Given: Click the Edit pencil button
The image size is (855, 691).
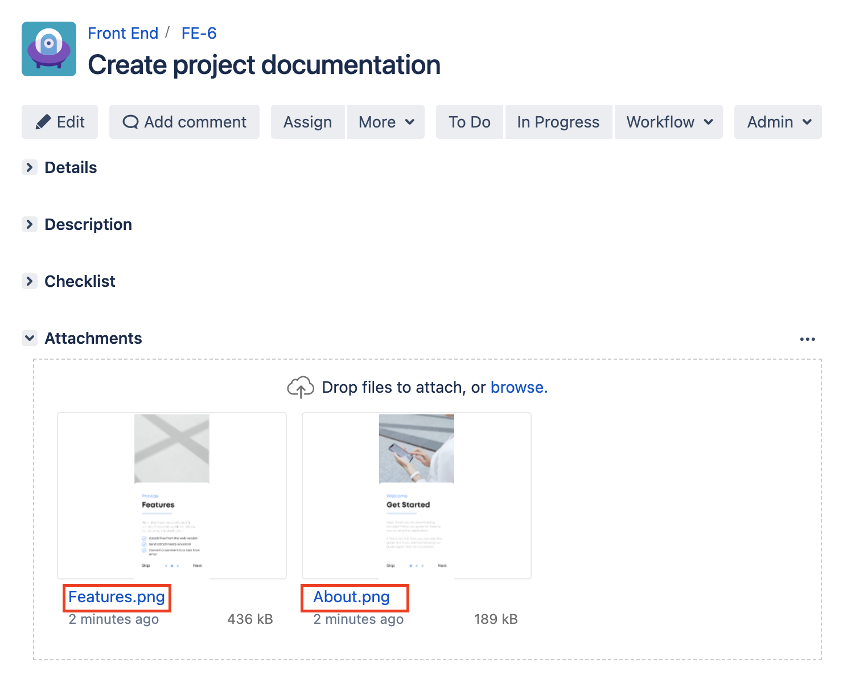Looking at the screenshot, I should point(60,122).
